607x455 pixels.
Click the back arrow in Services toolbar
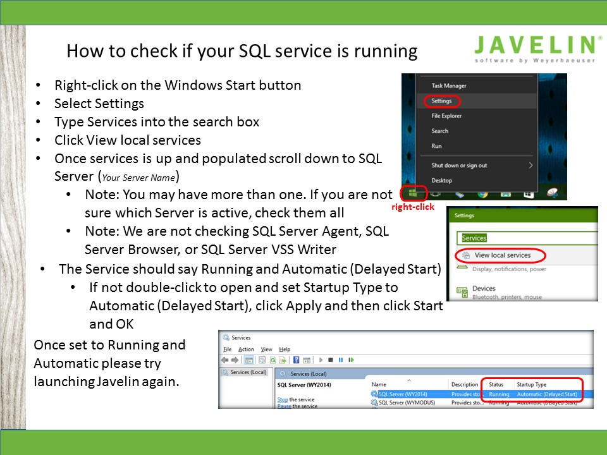click(x=225, y=360)
